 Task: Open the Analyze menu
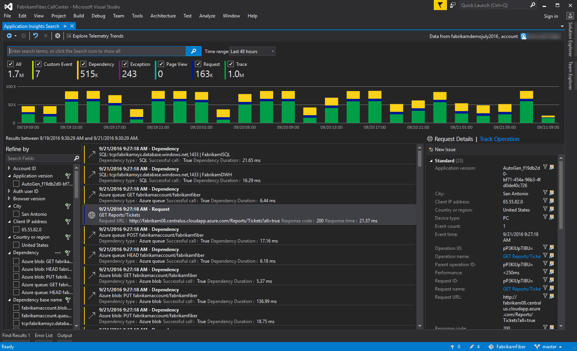(x=207, y=16)
